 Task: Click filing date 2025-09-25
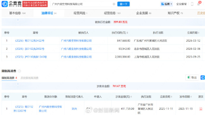point(193,57)
